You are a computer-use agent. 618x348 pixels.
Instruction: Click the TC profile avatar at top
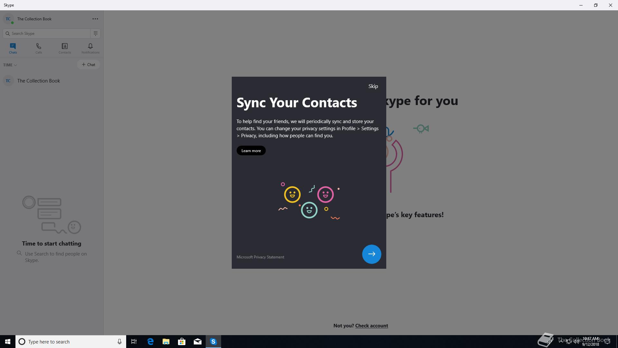tap(8, 19)
